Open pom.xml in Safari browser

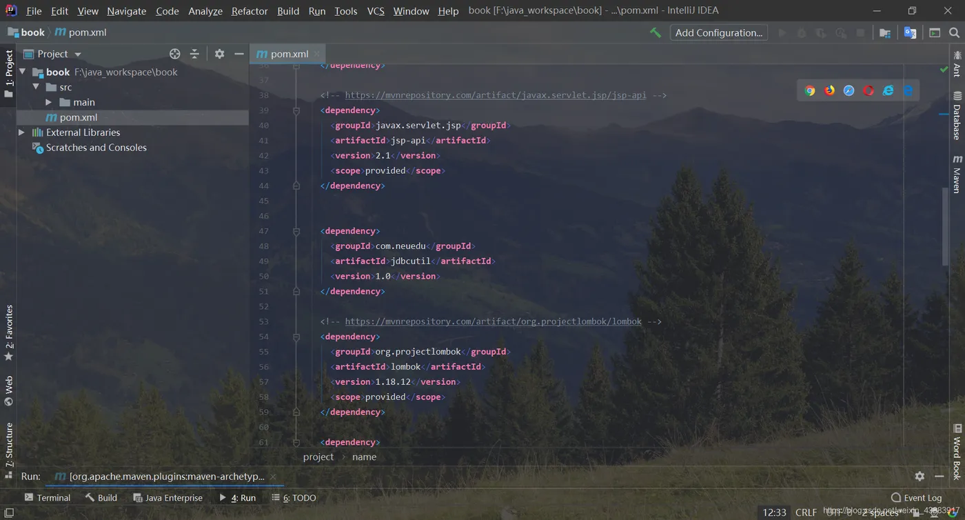pos(849,90)
